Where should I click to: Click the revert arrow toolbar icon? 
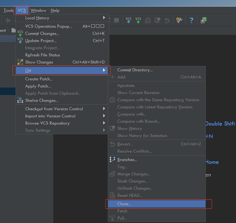point(167,20)
